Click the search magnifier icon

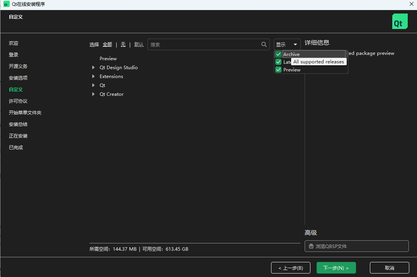click(x=264, y=44)
